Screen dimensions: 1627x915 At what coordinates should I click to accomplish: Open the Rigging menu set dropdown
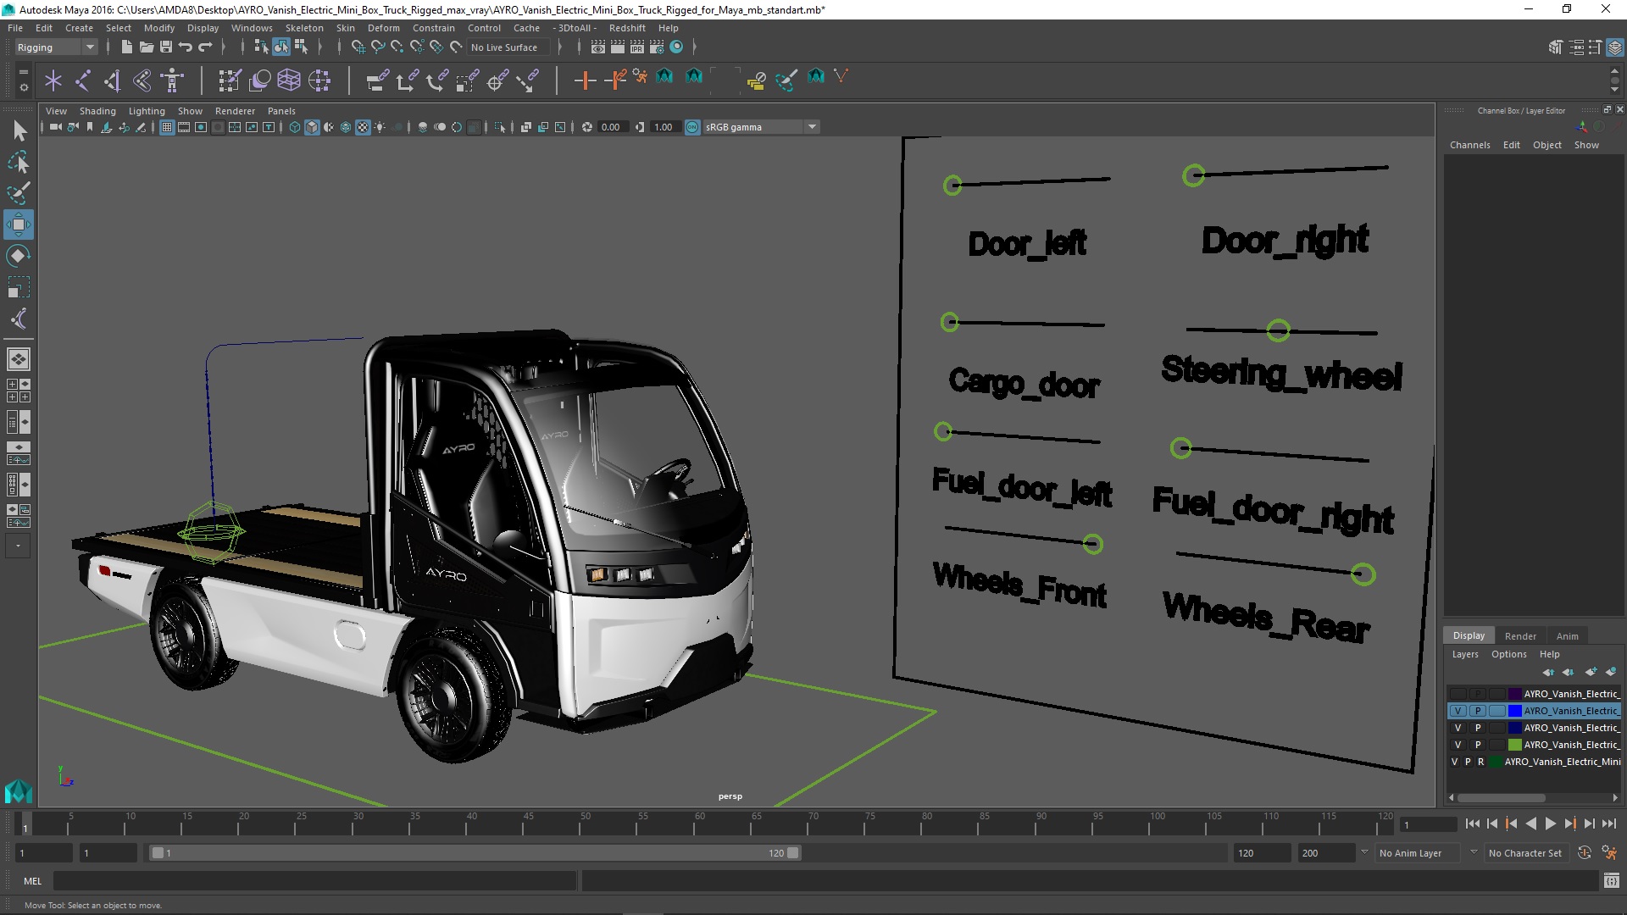(56, 47)
